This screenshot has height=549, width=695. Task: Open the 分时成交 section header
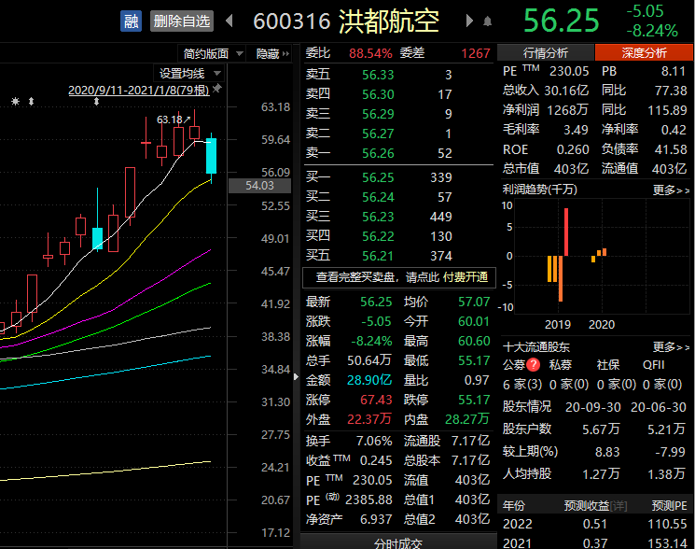397,542
